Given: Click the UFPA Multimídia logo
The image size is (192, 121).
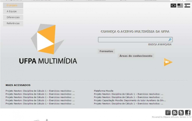Looking at the screenshot, I should coord(48,44).
